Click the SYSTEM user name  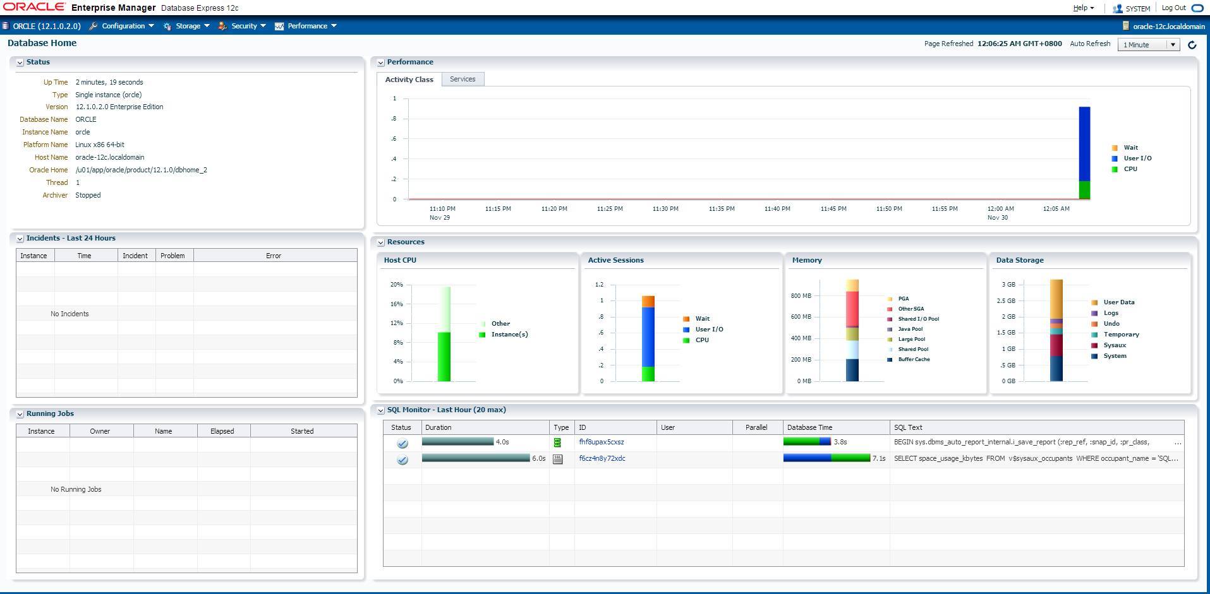(x=1137, y=9)
